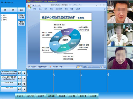Select 与会者 in the participant tree

tap(5, 17)
